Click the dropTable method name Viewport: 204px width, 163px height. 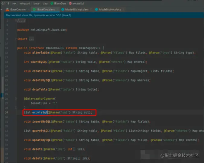40,90
